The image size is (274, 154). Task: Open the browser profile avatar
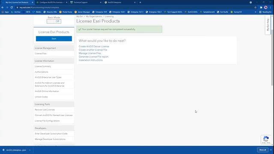pyautogui.click(x=265, y=8)
